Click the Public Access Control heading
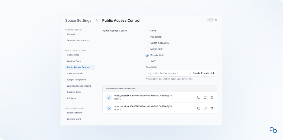The width and height of the screenshot is (283, 140). (121, 21)
